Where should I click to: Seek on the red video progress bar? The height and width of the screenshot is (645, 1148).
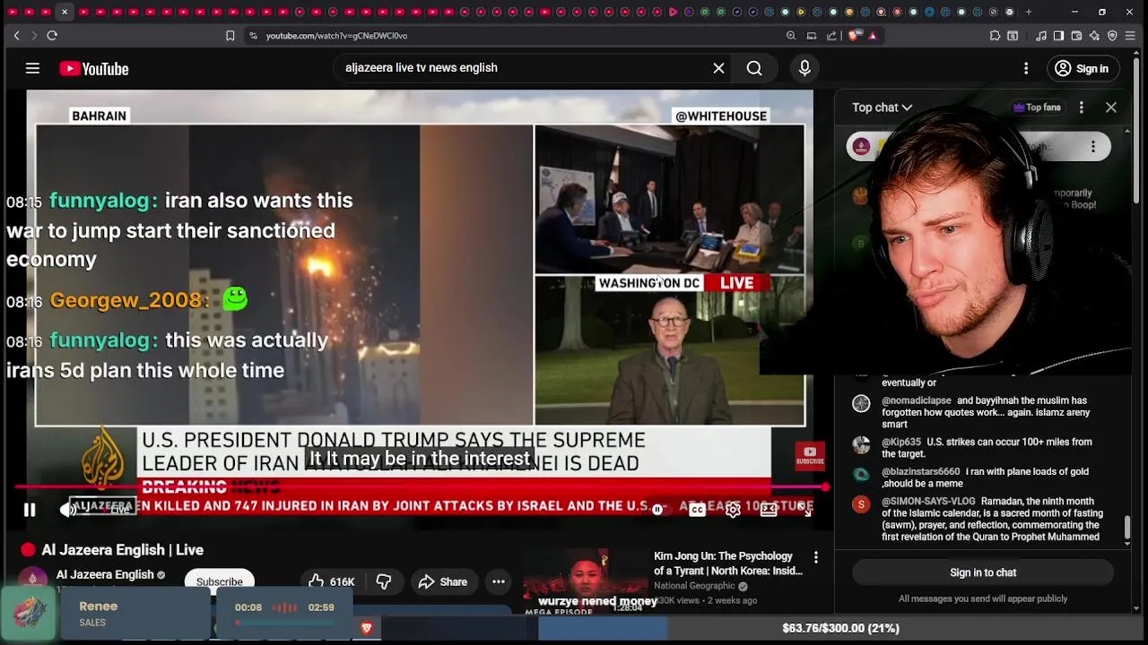[420, 488]
